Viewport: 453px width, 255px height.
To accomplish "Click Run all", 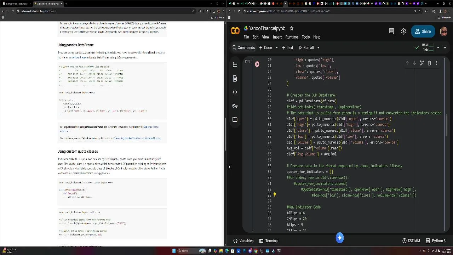I will point(306,47).
